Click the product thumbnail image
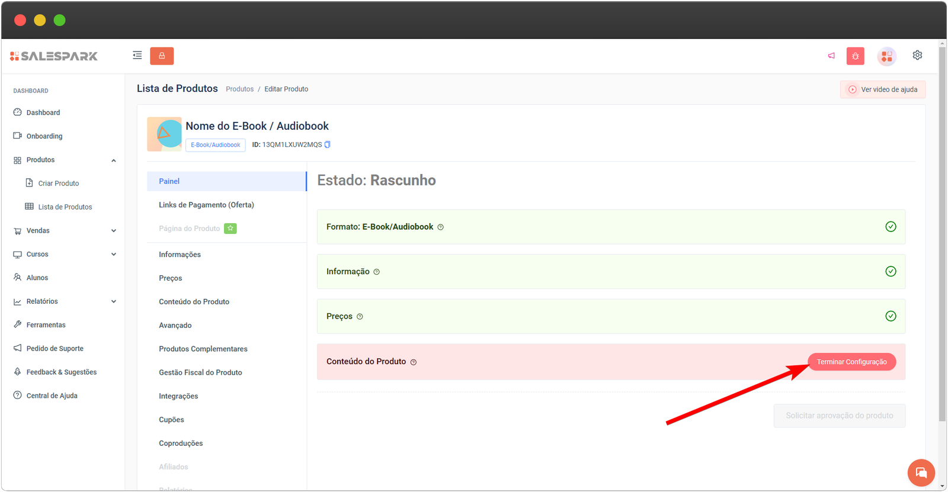 [x=164, y=134]
